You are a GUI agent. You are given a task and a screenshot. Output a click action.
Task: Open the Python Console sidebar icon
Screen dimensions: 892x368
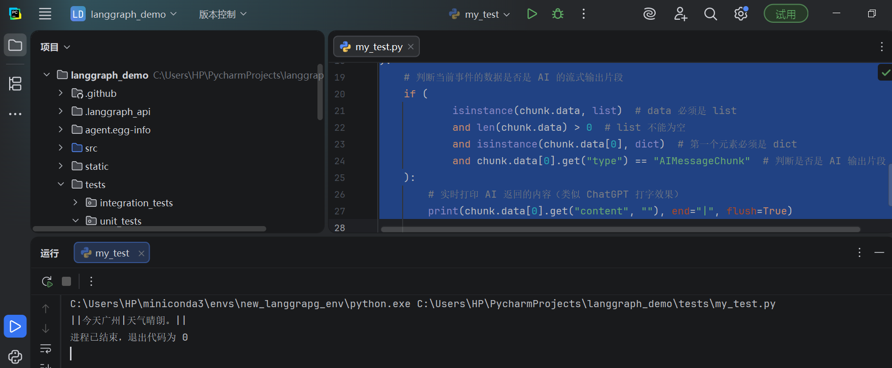pos(15,357)
